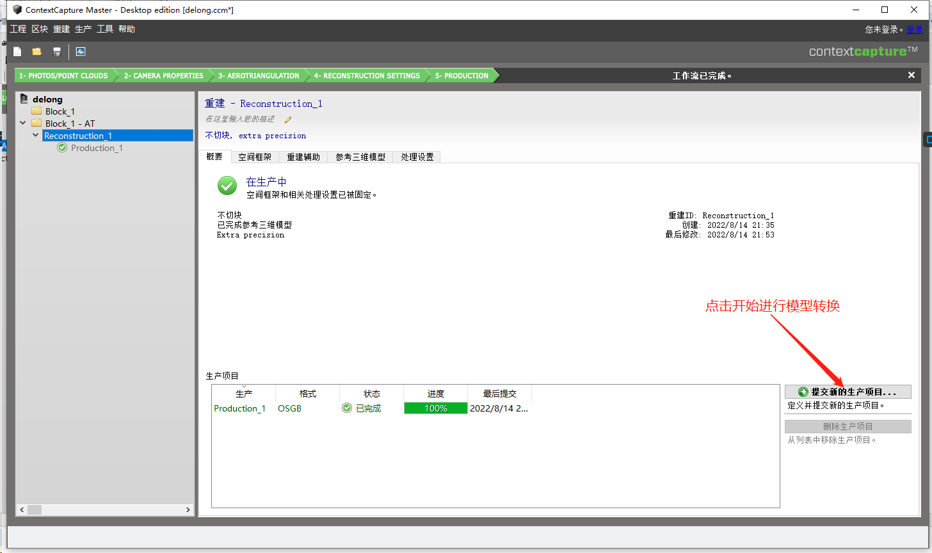Go to workflow step 2- Camera Properties
The height and width of the screenshot is (553, 932).
[164, 76]
